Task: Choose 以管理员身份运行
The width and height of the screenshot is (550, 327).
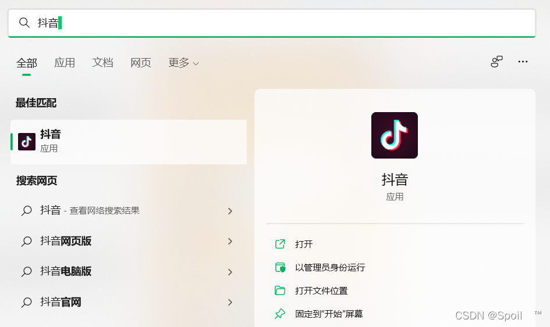Action: click(330, 268)
